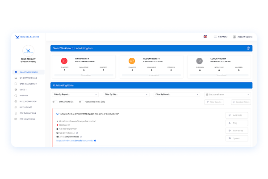Expand the Filter By Report dropdown
The width and height of the screenshot is (268, 179).
[x=75, y=94]
